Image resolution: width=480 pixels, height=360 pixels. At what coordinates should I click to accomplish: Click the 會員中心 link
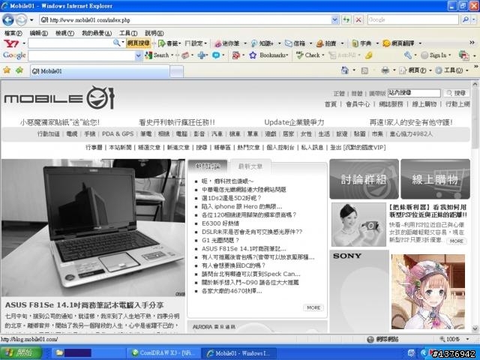pos(358,104)
